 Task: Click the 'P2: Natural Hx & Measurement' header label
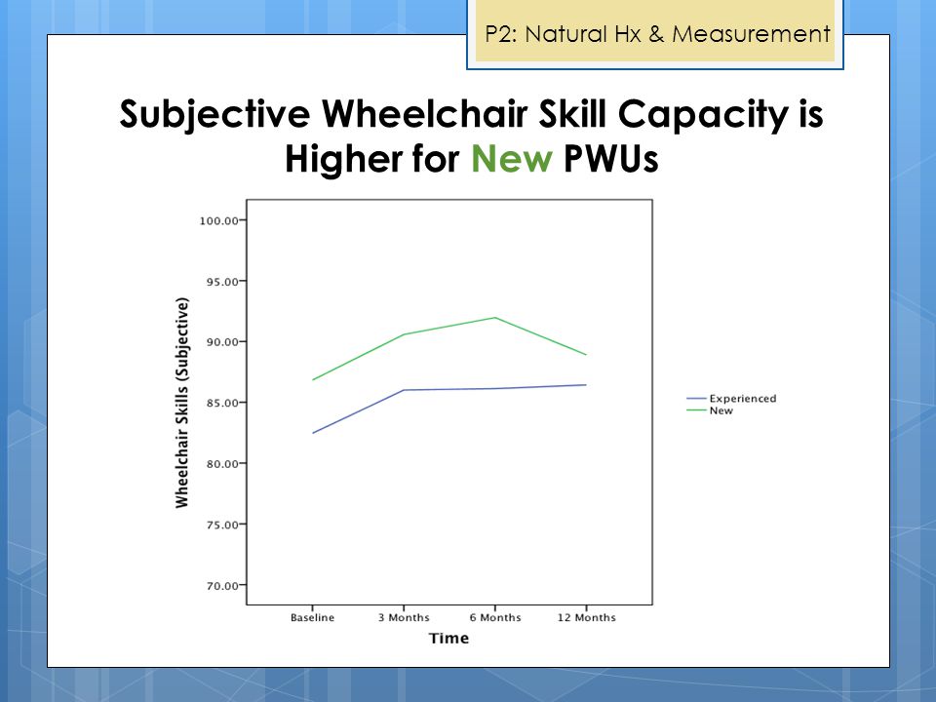click(x=657, y=34)
